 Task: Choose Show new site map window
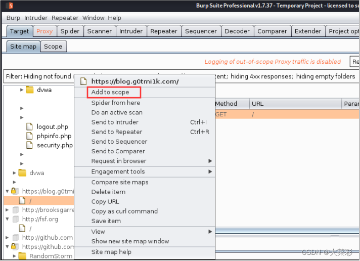(x=145, y=241)
